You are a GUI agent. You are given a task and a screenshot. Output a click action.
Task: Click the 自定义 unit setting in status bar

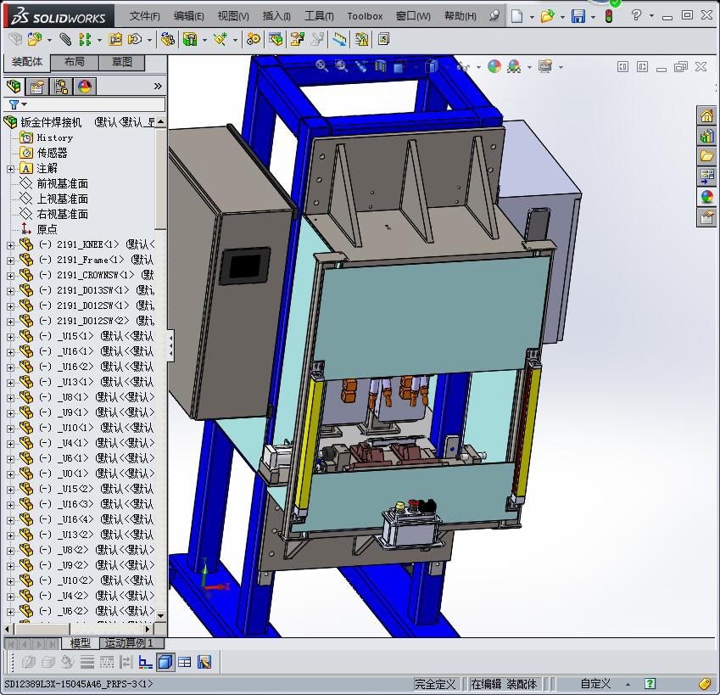(x=595, y=684)
